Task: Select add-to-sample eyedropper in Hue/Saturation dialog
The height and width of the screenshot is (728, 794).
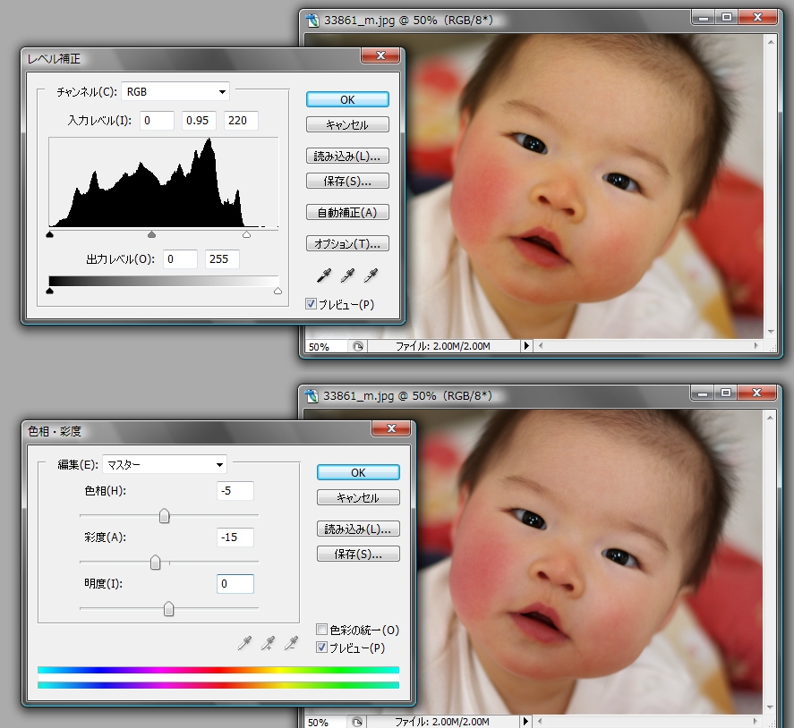Action: pos(268,643)
